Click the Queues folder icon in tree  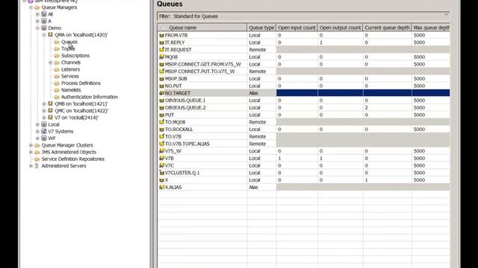point(57,42)
